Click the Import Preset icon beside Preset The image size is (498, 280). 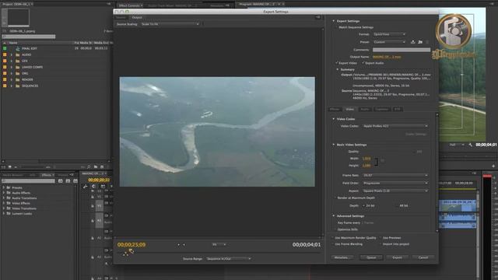pos(420,42)
